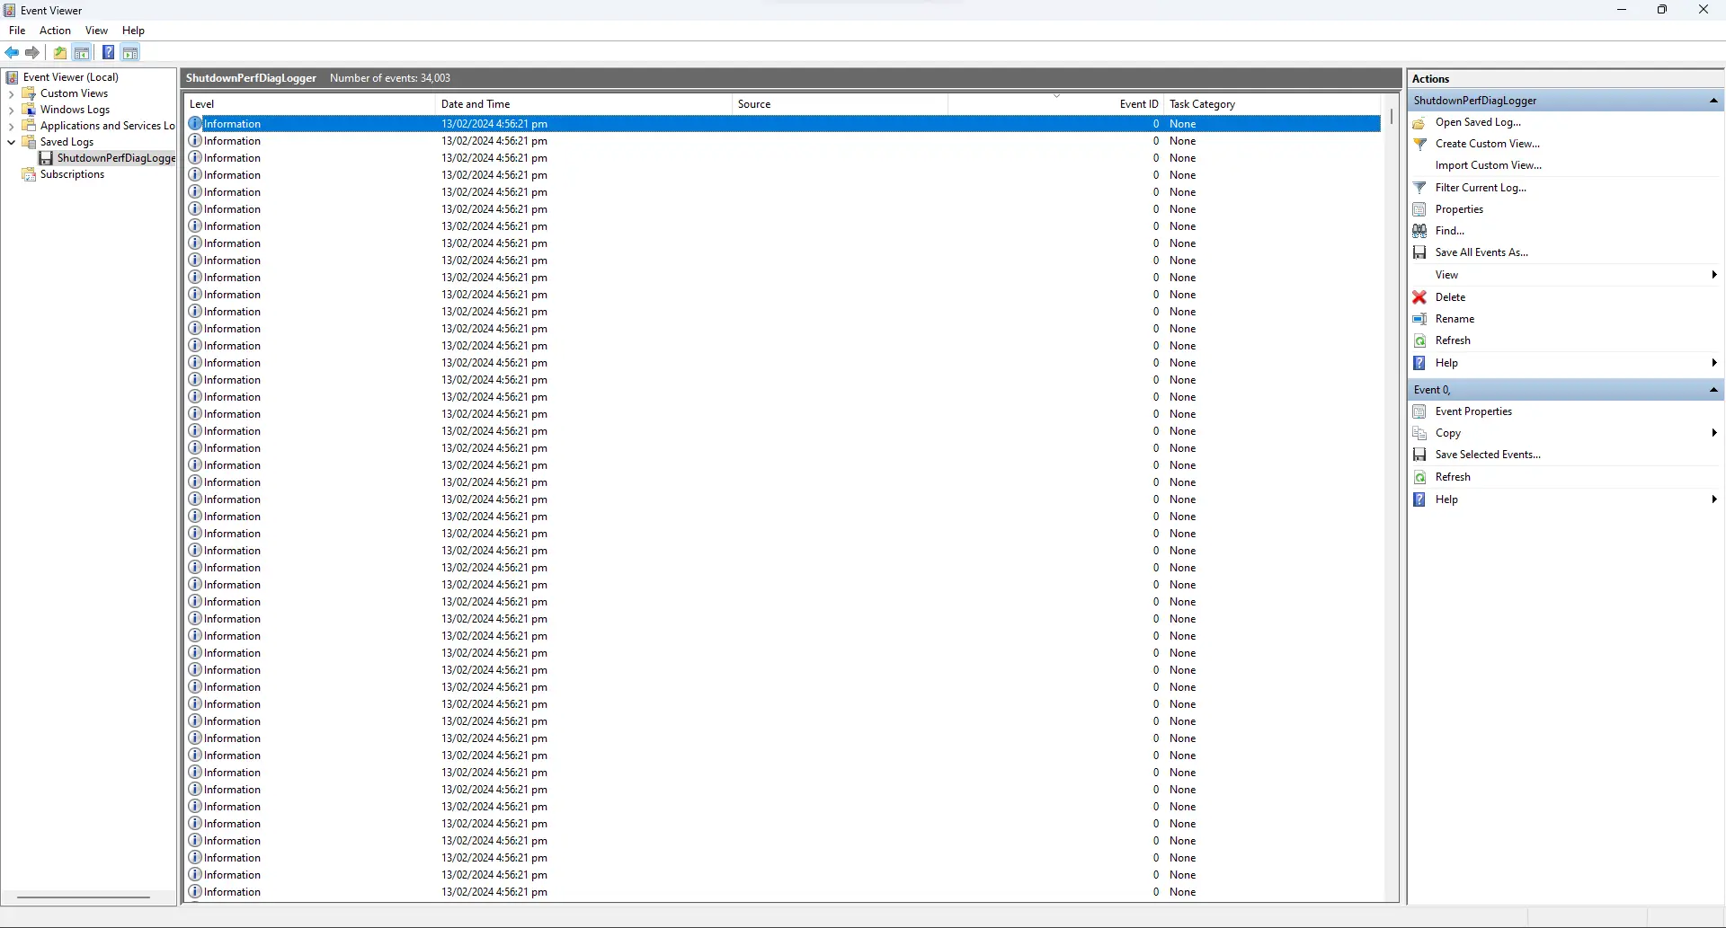The height and width of the screenshot is (928, 1726).
Task: Select the Saved Logs folder icon in tree
Action: click(29, 142)
